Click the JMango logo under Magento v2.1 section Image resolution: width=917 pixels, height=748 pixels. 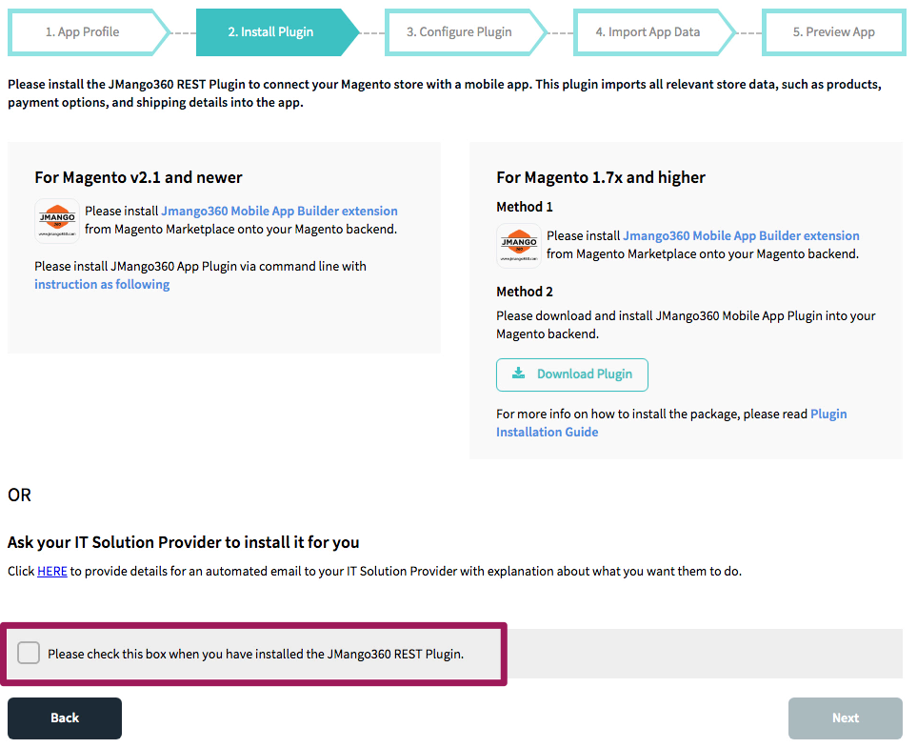(57, 221)
